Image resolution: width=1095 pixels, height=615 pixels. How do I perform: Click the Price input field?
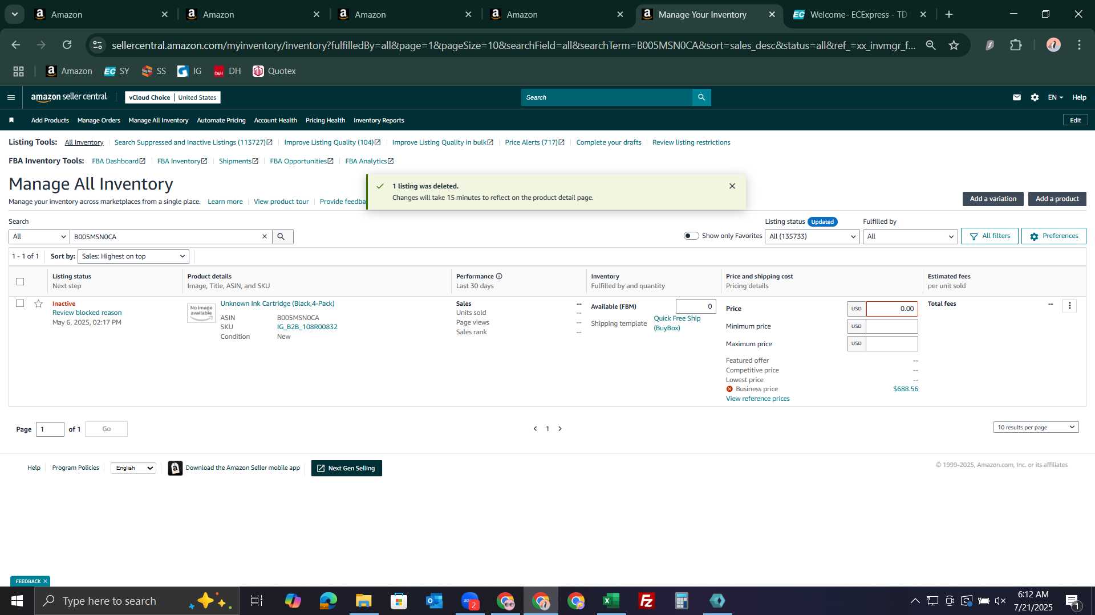point(892,309)
